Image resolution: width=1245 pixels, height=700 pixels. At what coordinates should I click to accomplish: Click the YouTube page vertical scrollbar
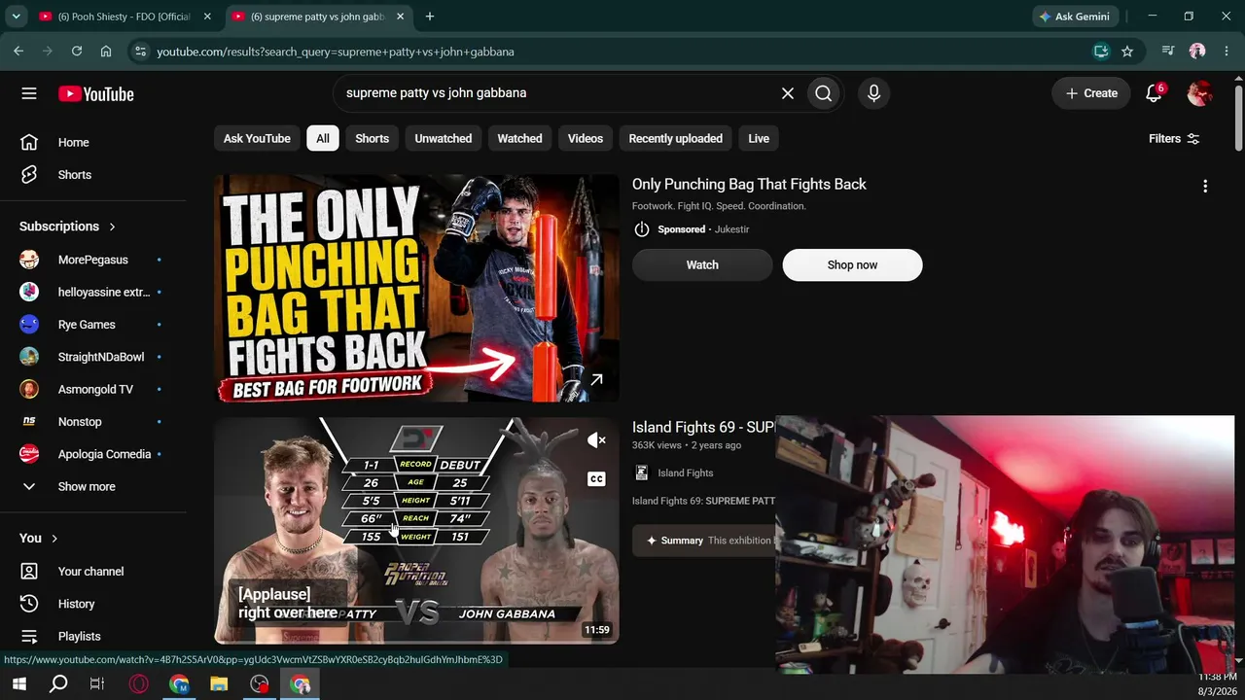[x=1238, y=117]
